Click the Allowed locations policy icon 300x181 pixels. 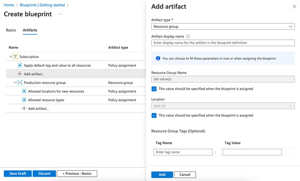pyautogui.click(x=24, y=91)
